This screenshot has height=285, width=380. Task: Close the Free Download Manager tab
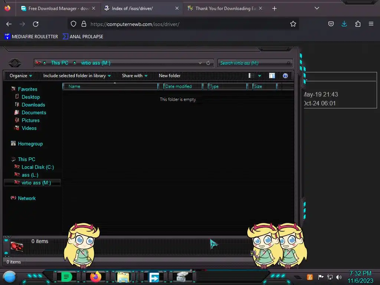[x=94, y=8]
